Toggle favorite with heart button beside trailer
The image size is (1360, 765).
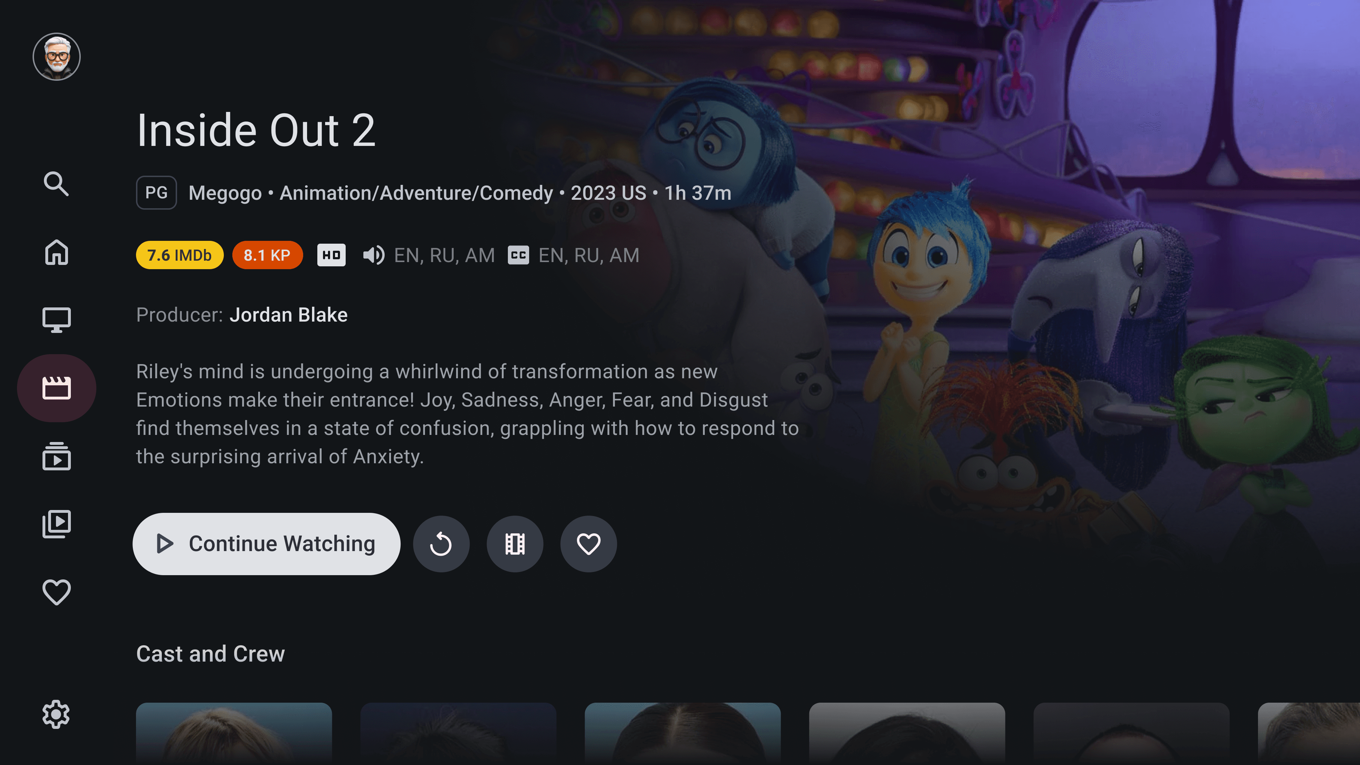click(588, 544)
